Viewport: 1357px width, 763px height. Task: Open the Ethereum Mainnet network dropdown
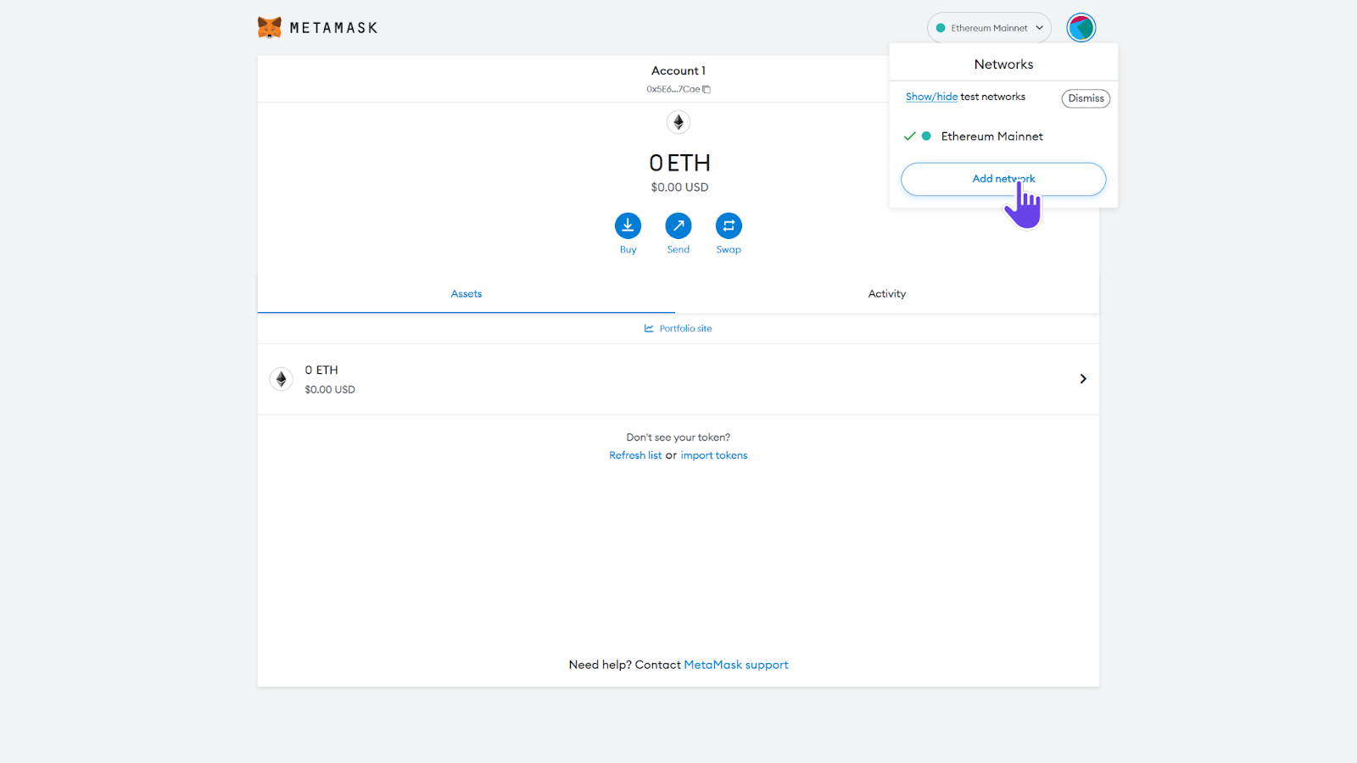[989, 28]
